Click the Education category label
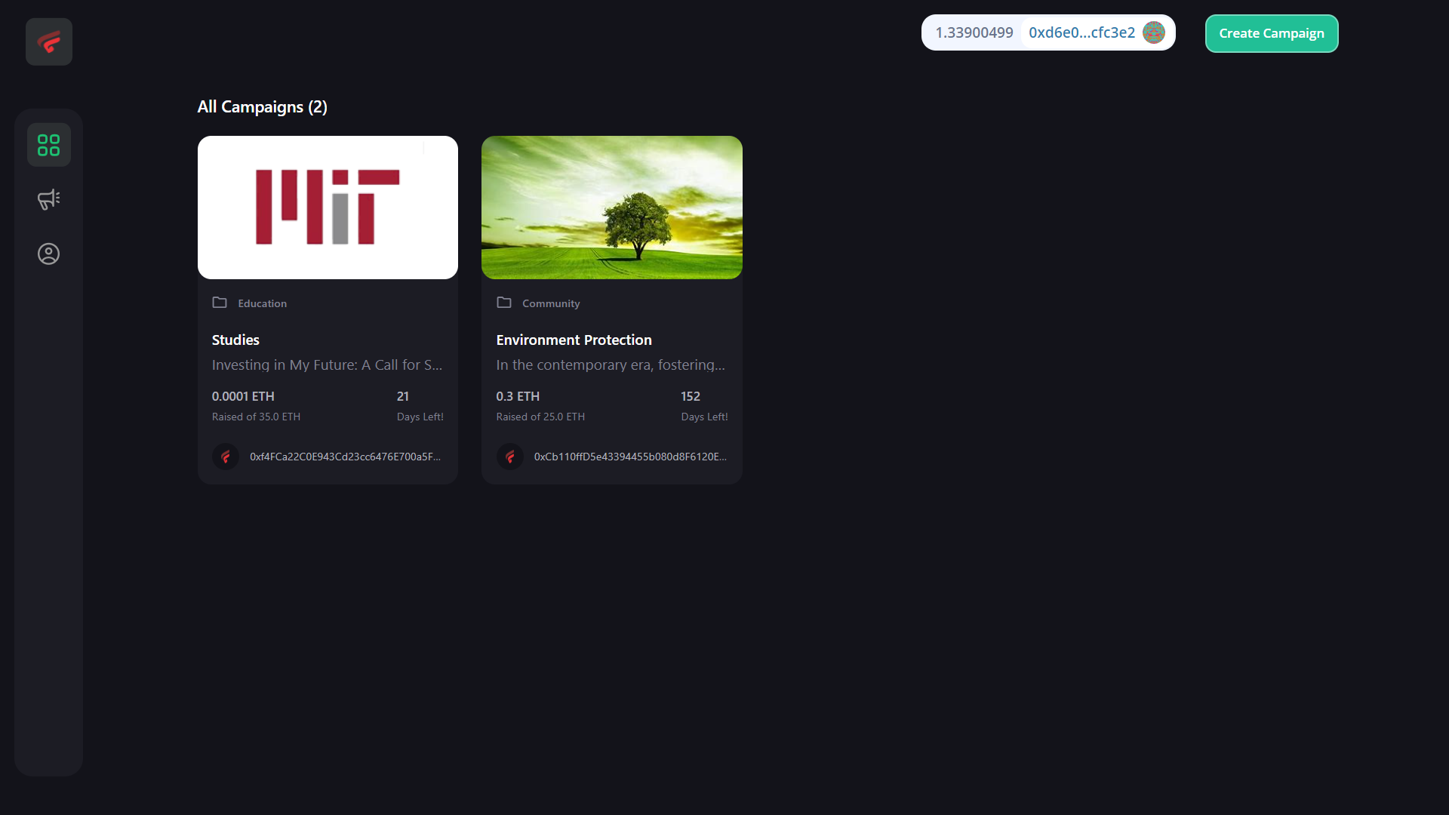Screen dimensions: 1449x815 point(262,303)
